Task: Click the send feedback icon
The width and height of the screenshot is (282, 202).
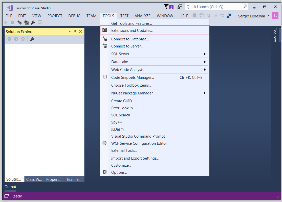Action: 180,7
